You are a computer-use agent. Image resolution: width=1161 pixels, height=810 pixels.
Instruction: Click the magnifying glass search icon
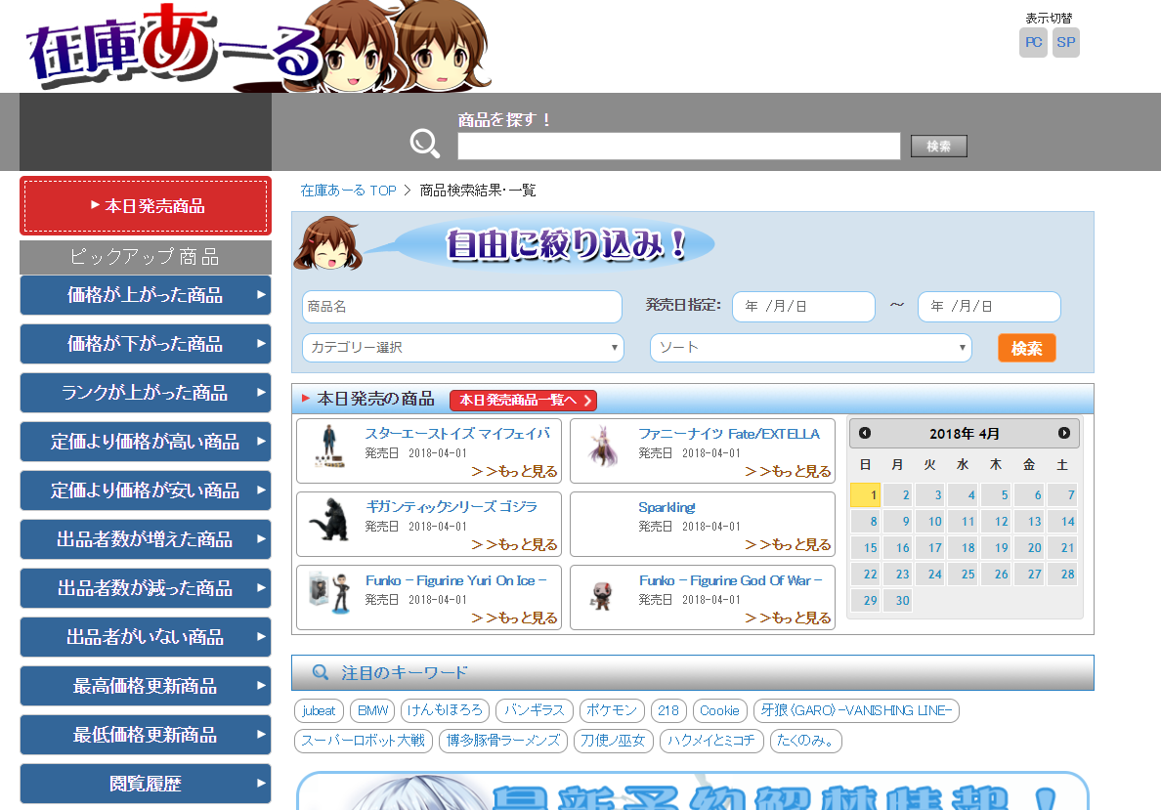pos(424,144)
